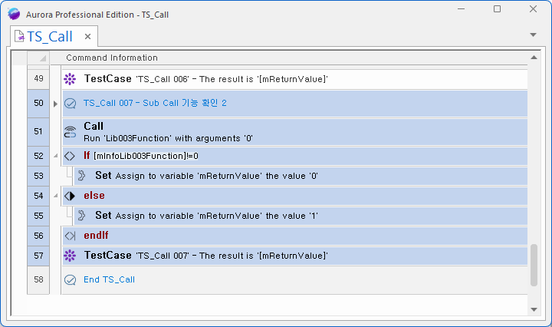Select row number 49
The width and height of the screenshot is (552, 327).
pyautogui.click(x=38, y=78)
